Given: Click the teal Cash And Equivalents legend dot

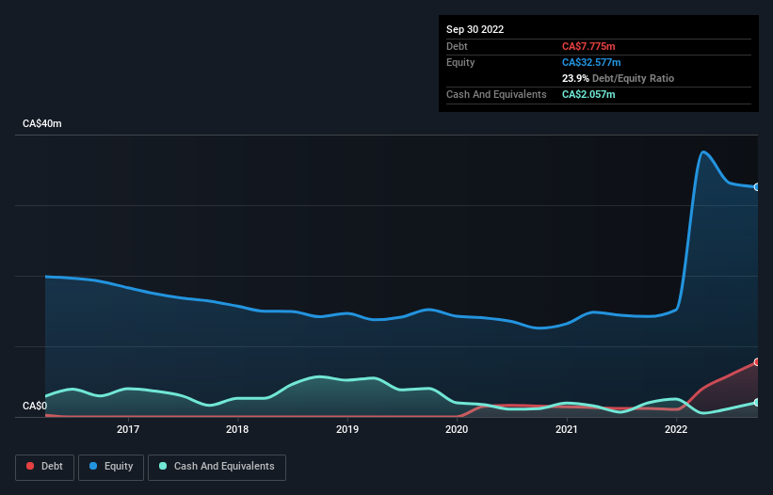Looking at the screenshot, I should [x=163, y=466].
